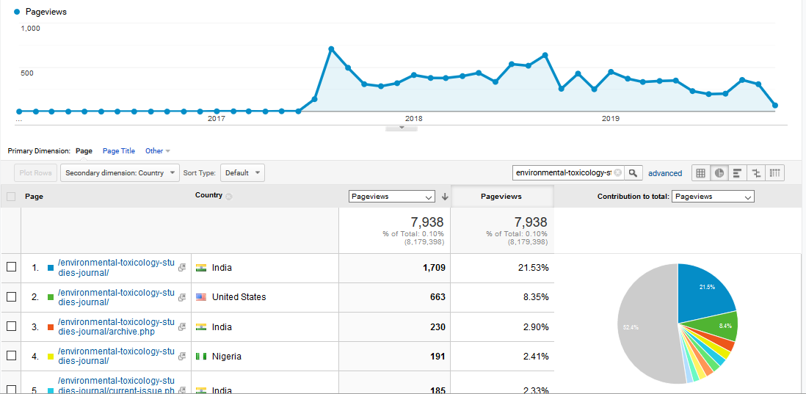Image resolution: width=806 pixels, height=394 pixels.
Task: Click the advanced filter link
Action: [x=664, y=174]
